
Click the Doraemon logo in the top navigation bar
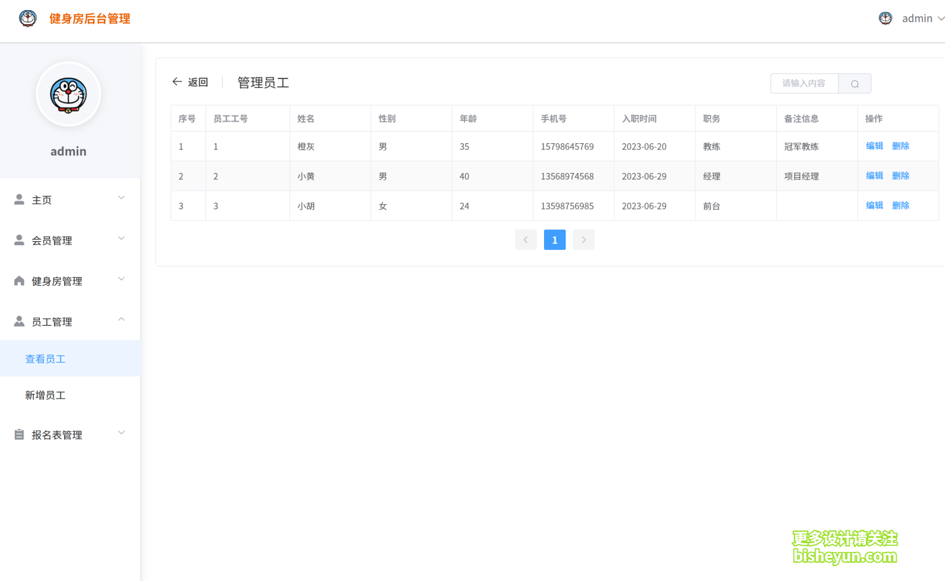pyautogui.click(x=28, y=18)
